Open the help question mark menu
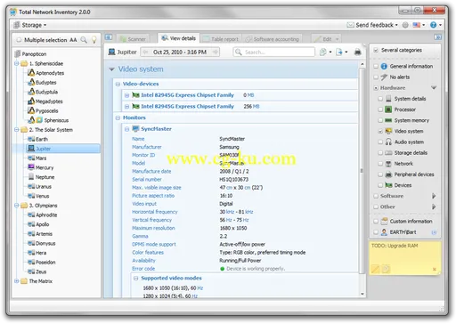This screenshot has width=456, height=324. coord(436,25)
